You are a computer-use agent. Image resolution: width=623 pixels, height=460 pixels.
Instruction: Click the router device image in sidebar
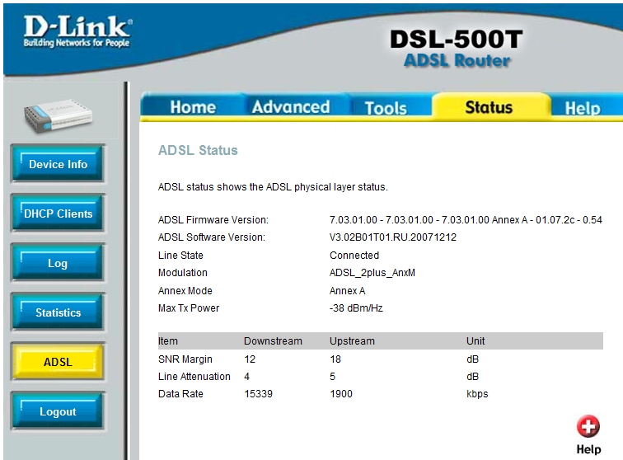point(59,115)
